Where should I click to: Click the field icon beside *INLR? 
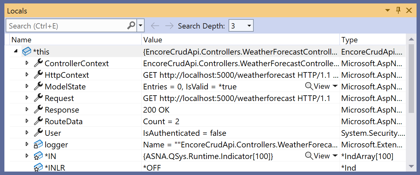point(38,168)
